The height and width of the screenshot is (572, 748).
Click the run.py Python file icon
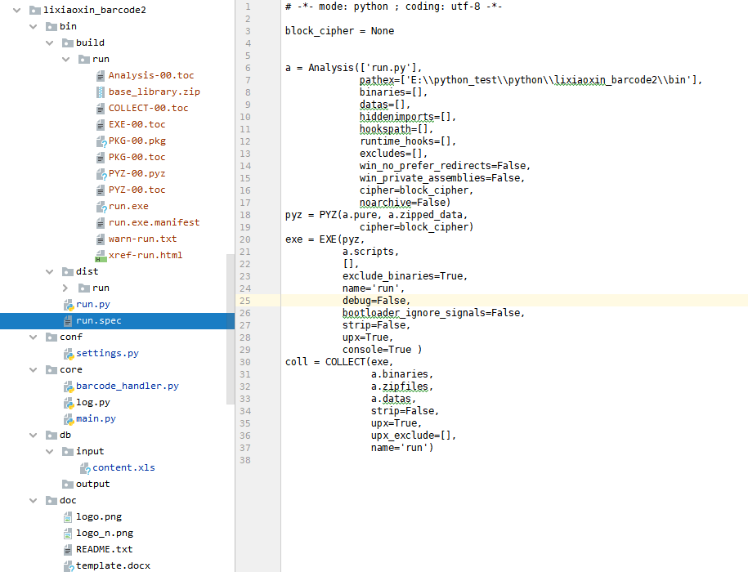point(68,305)
